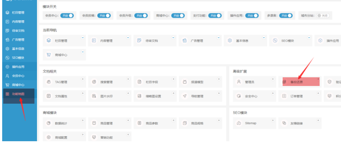Toggle the 会员投稿 module switch

tap(104, 16)
